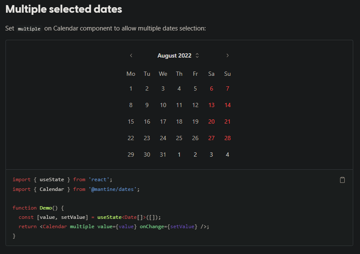This screenshot has height=254, width=360.
Task: Pick date 11 in the calendar
Action: click(179, 105)
